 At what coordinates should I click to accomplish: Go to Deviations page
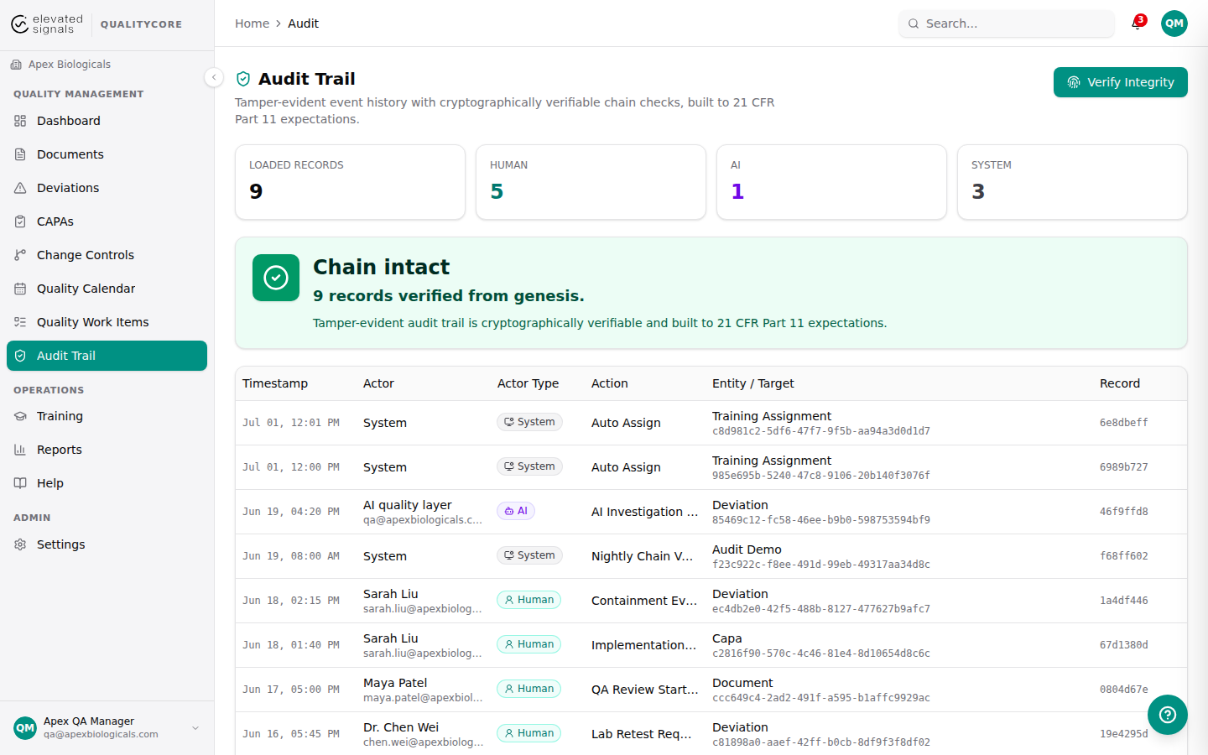pos(107,188)
